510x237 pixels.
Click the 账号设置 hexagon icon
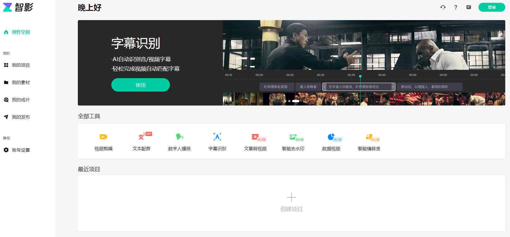click(x=6, y=150)
